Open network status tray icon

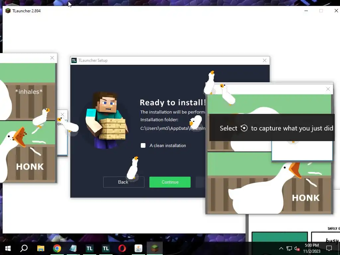tap(289, 248)
